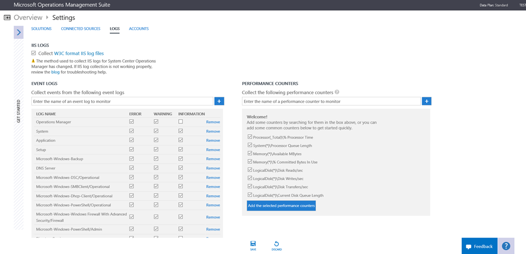This screenshot has height=254, width=526.
Task: Click the Overview dashboard icon
Action: click(7, 17)
